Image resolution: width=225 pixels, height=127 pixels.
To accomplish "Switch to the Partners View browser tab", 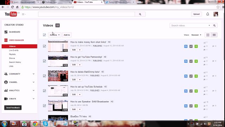I will click(x=56, y=2).
